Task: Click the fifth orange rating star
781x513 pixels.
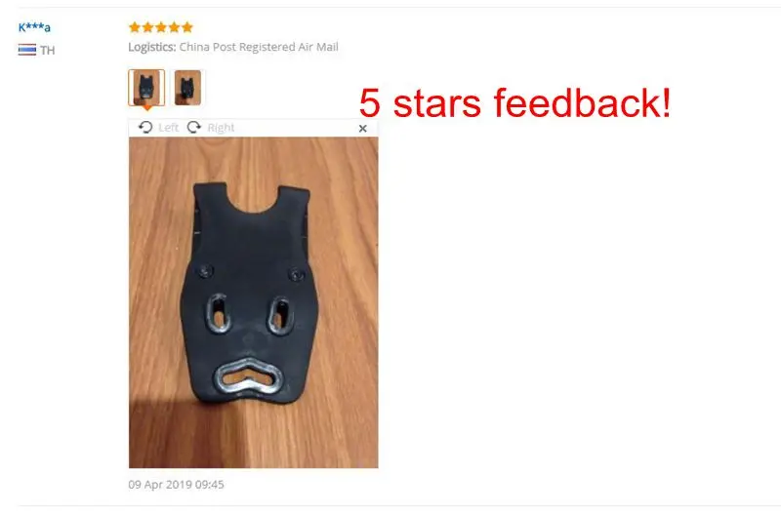Action: pos(187,27)
